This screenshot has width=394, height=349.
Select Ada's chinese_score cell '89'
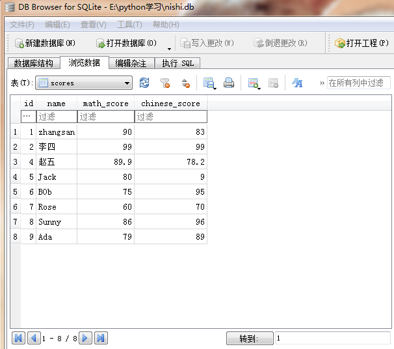click(x=171, y=237)
